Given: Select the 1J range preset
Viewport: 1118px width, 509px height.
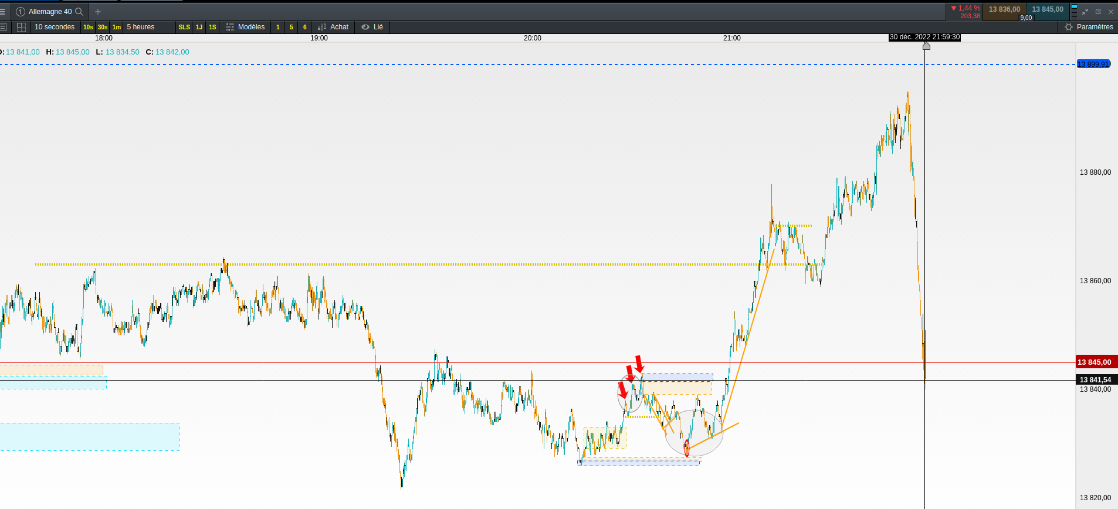Looking at the screenshot, I should (x=199, y=27).
